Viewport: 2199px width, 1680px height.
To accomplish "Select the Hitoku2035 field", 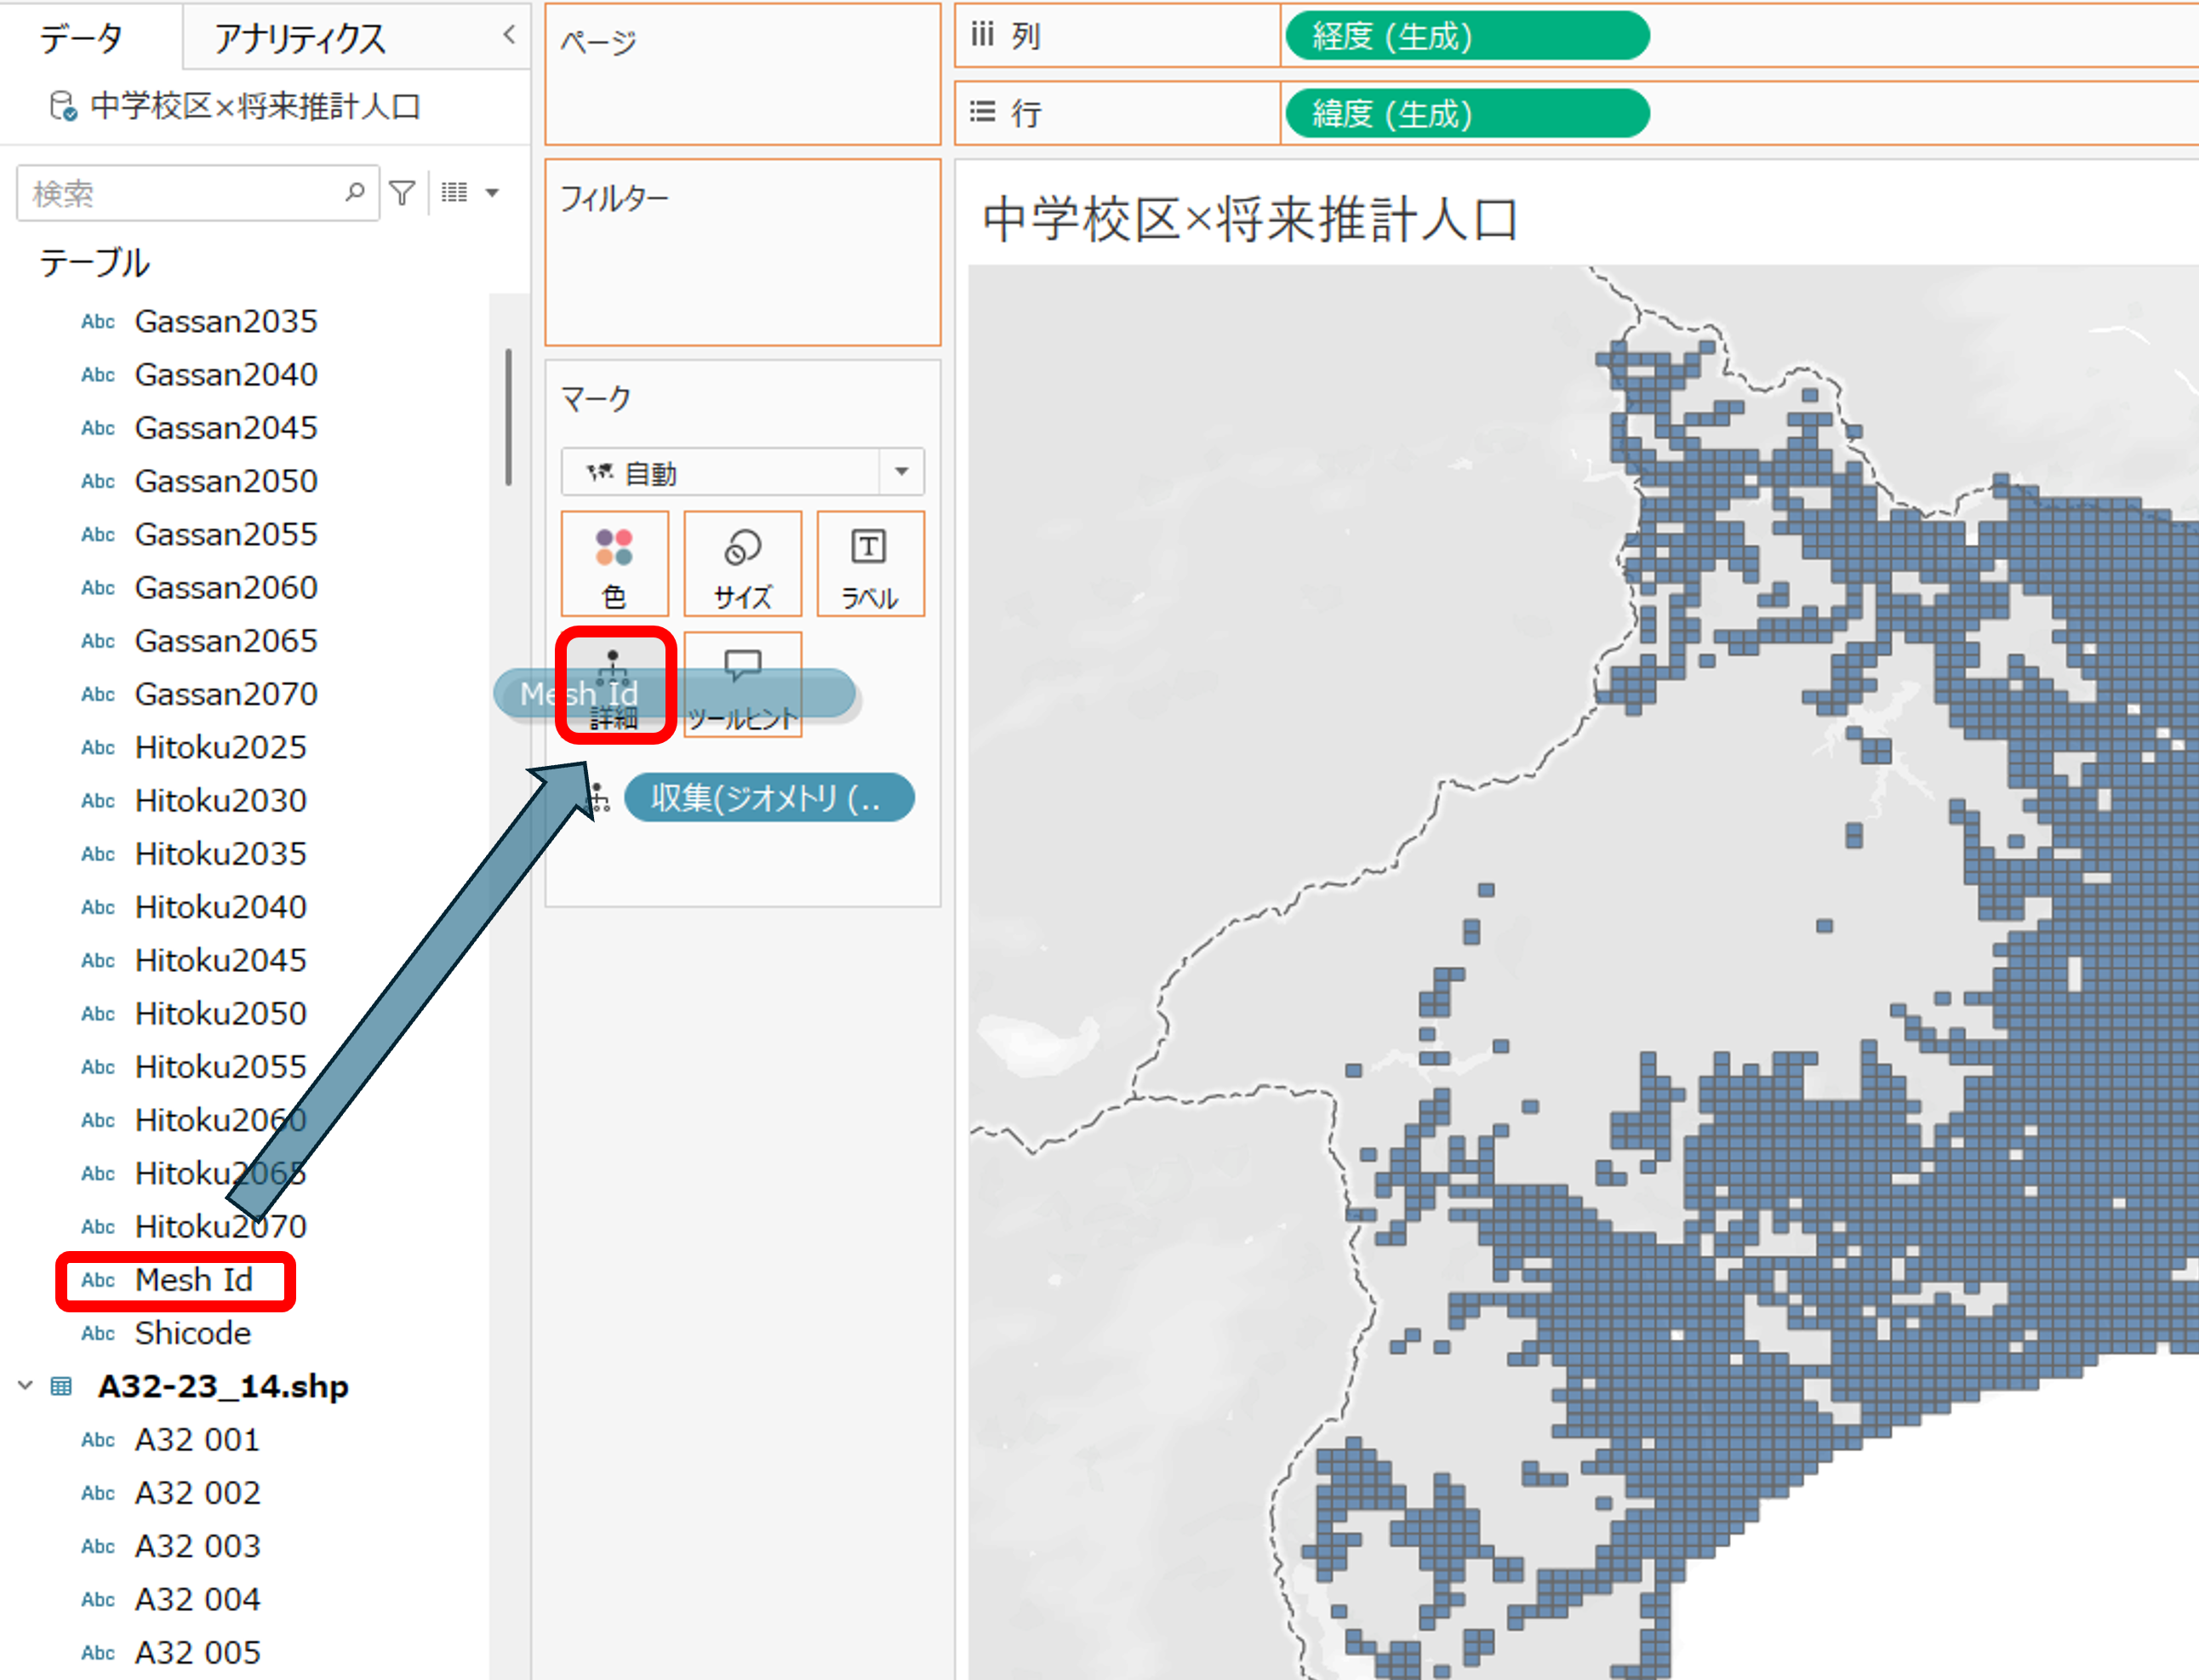I will [221, 854].
